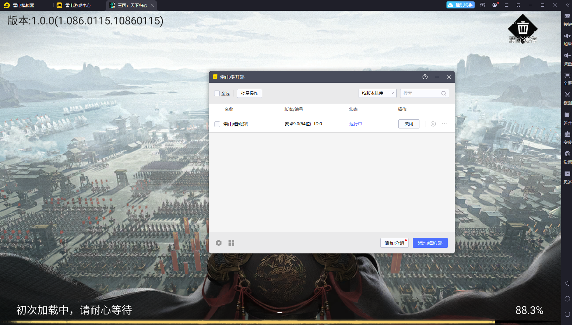Take a screenshot with 截图 scissors icon
Image resolution: width=572 pixels, height=325 pixels.
click(567, 95)
